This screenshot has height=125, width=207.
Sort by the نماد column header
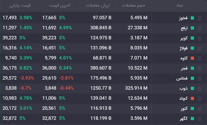click(179, 5)
